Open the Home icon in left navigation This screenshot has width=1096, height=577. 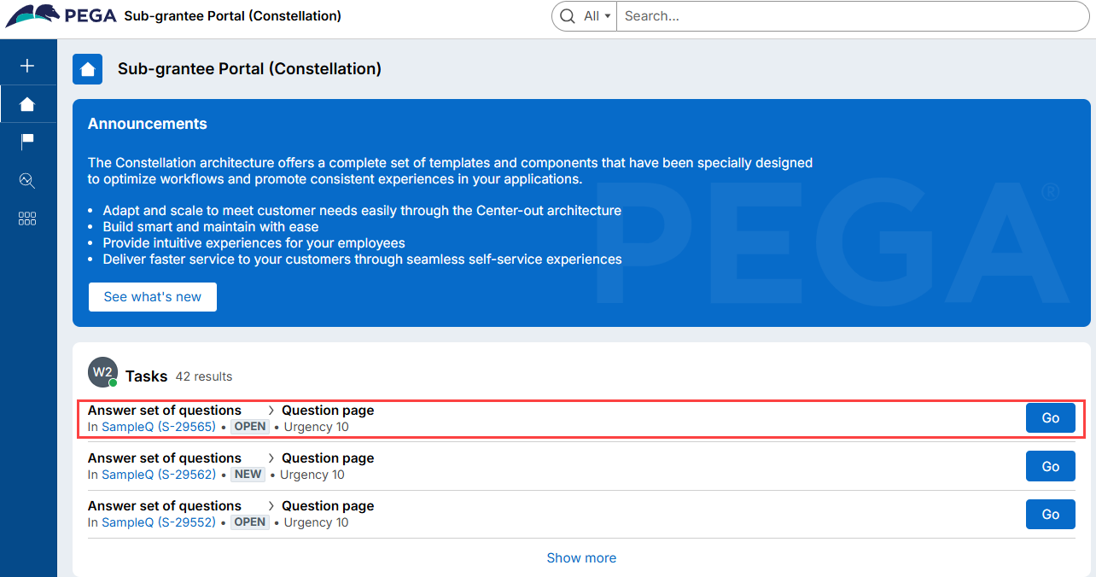[27, 104]
